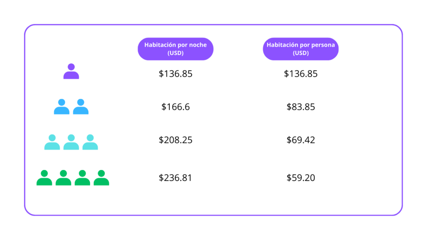Select the $236.81 per night price
The image size is (427, 240).
pos(176,178)
